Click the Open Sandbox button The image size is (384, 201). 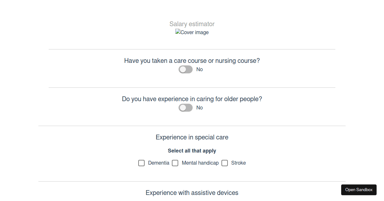[x=359, y=190]
